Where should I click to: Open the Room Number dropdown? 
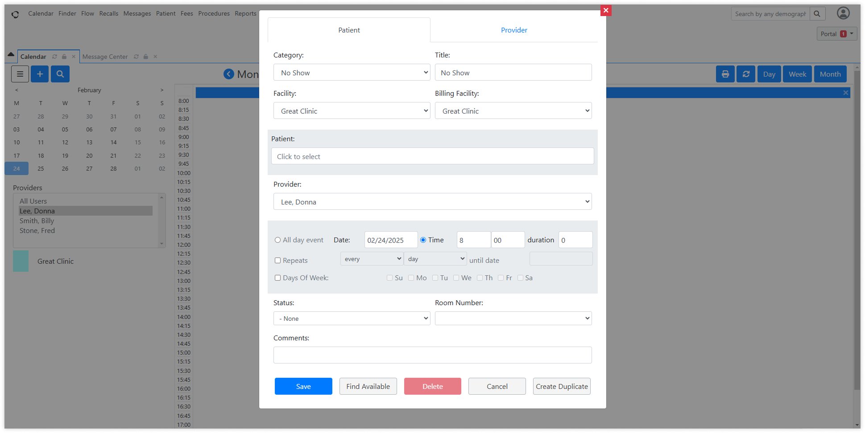coord(513,318)
